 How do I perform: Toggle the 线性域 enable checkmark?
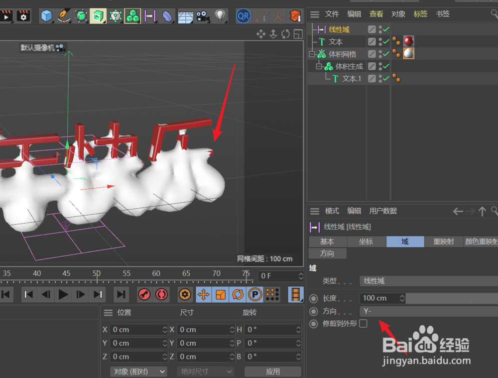click(x=386, y=29)
